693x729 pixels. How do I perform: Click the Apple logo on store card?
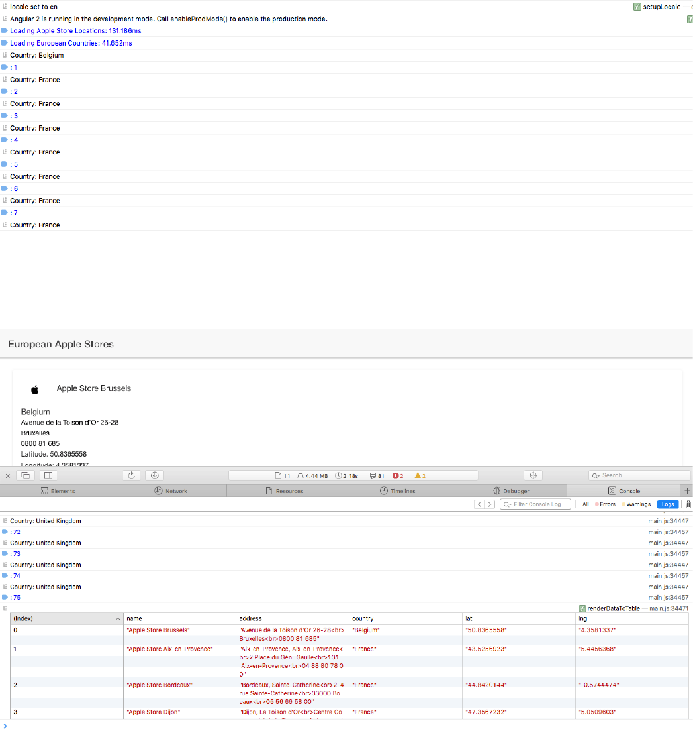(x=35, y=389)
